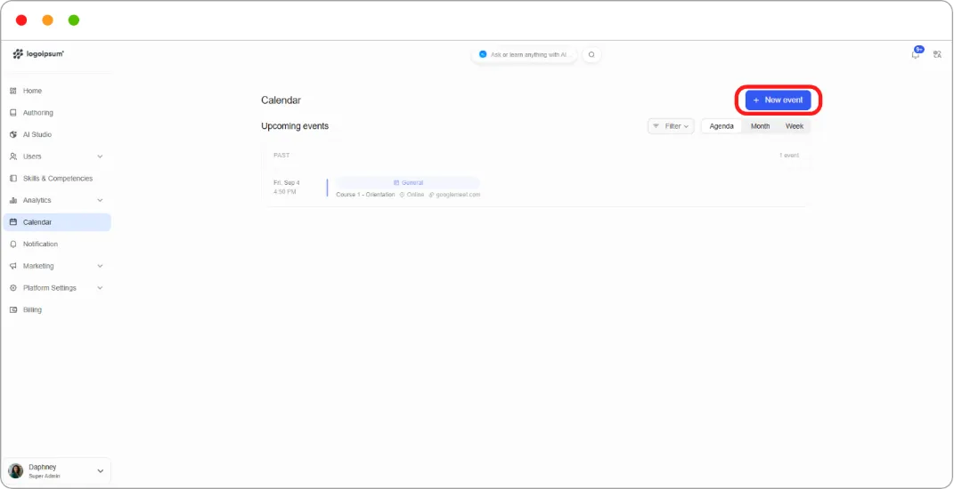The image size is (954, 489).
Task: Expand the Analytics submenu chevron
Action: point(100,200)
